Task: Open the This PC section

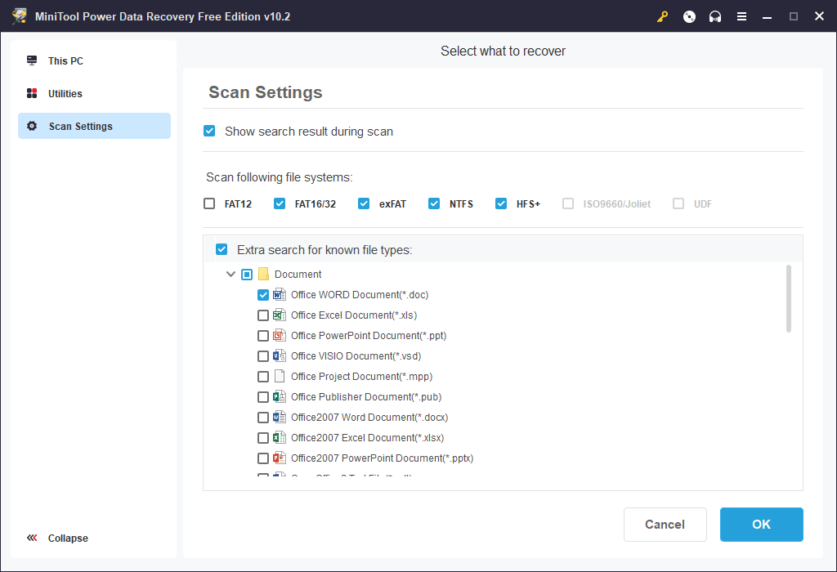Action: [95, 60]
